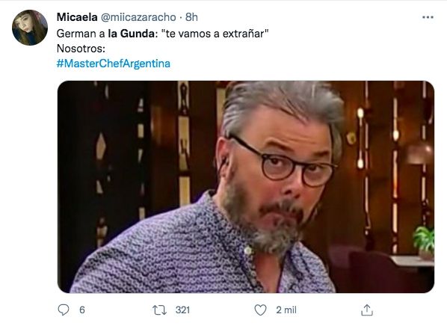This screenshot has width=447, height=326.
Task: Like the tweet with the heart icon
Action: coord(260,310)
